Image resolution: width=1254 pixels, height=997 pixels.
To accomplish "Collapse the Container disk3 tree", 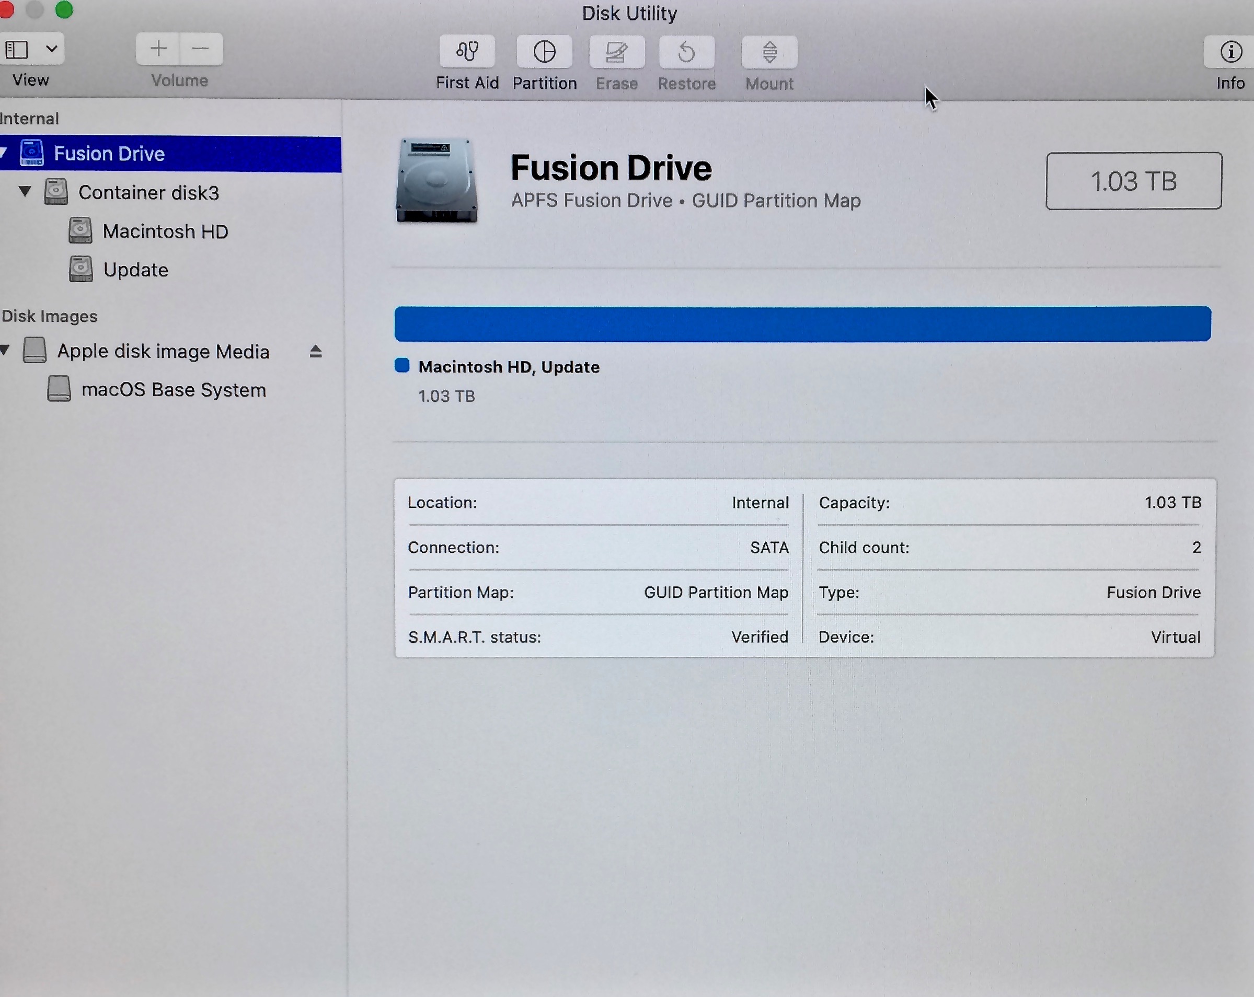I will coord(25,191).
